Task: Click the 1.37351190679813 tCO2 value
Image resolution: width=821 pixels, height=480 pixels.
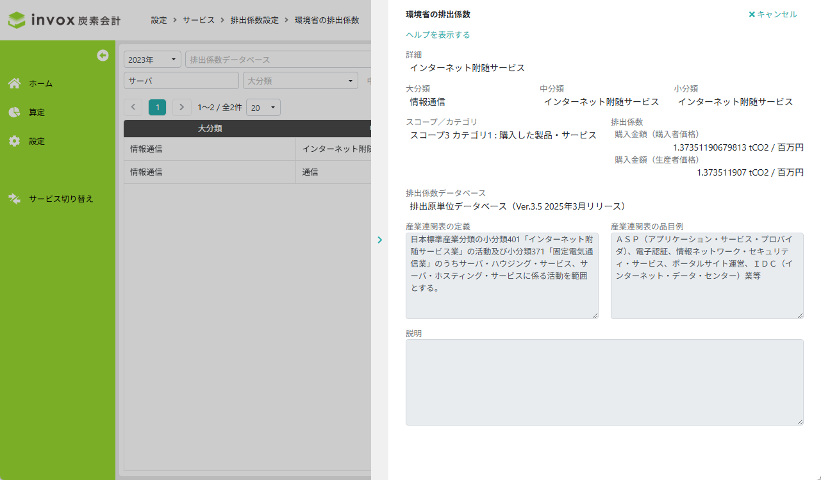Action: pos(738,147)
